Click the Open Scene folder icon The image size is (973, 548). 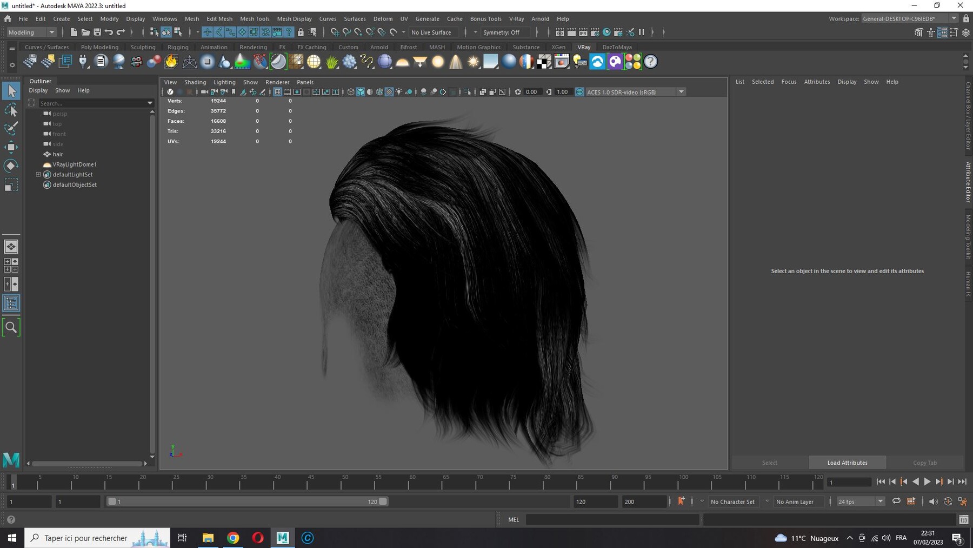(x=85, y=32)
